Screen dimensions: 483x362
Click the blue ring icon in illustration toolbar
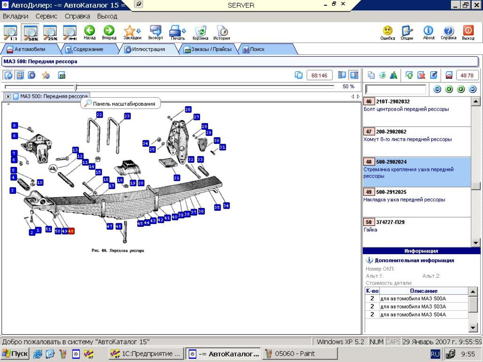(32, 75)
